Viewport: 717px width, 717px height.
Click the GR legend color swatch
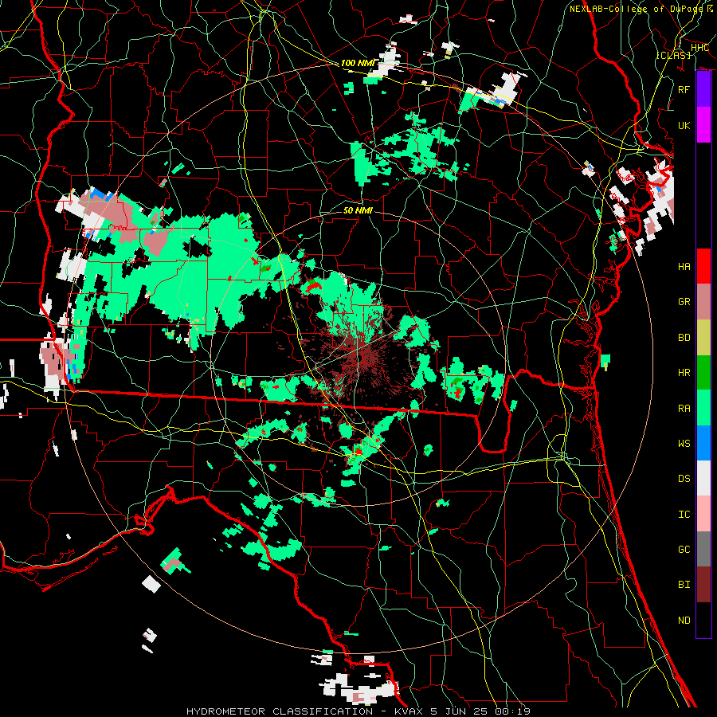(x=703, y=302)
